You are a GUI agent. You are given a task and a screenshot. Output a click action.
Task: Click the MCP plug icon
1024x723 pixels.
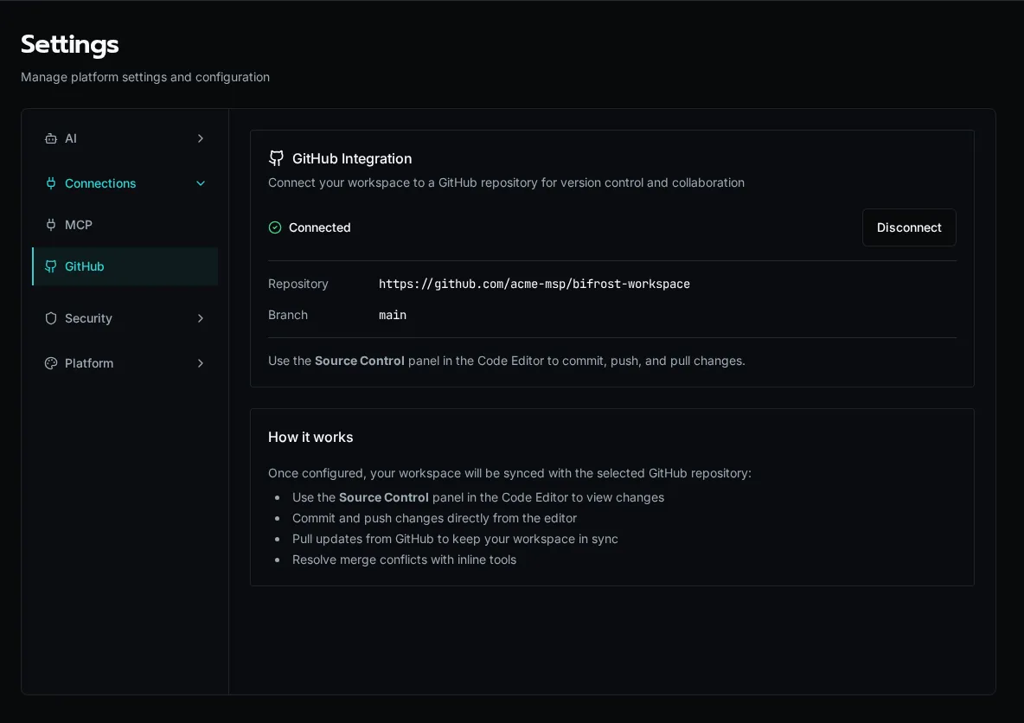[x=50, y=225]
